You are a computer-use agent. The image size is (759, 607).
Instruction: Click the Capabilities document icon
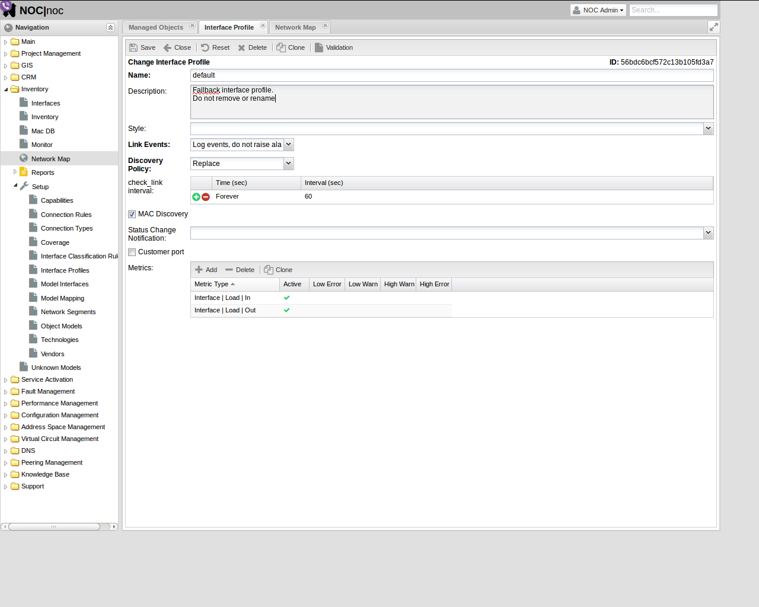(33, 200)
